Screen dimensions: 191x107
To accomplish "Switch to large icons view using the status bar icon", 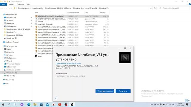I will 189,100.
